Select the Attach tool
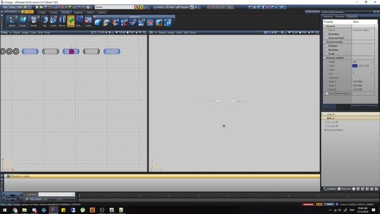This screenshot has width=380, height=214. click(12, 21)
